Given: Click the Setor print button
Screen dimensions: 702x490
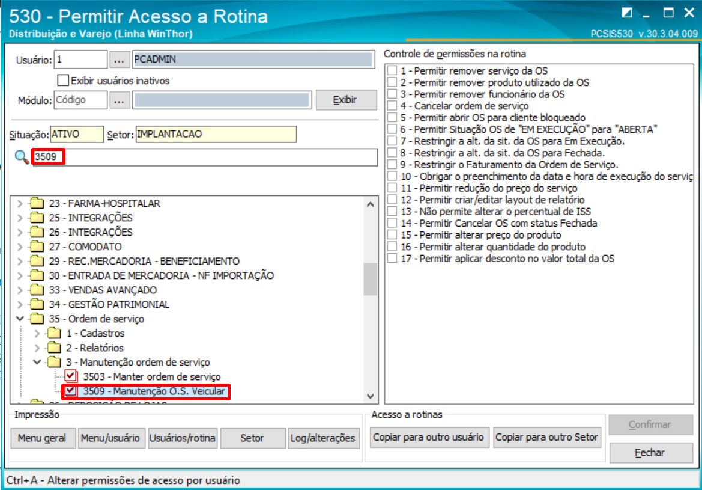Looking at the screenshot, I should pyautogui.click(x=252, y=438).
